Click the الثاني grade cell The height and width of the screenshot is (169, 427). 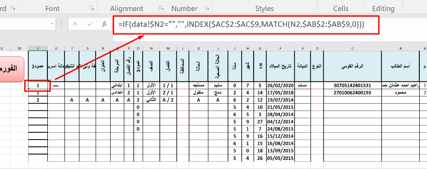pyautogui.click(x=152, y=100)
